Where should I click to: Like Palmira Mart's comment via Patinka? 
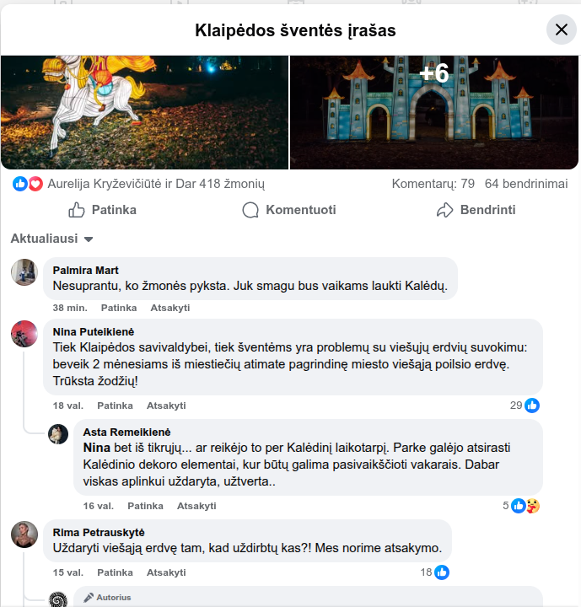pos(119,308)
